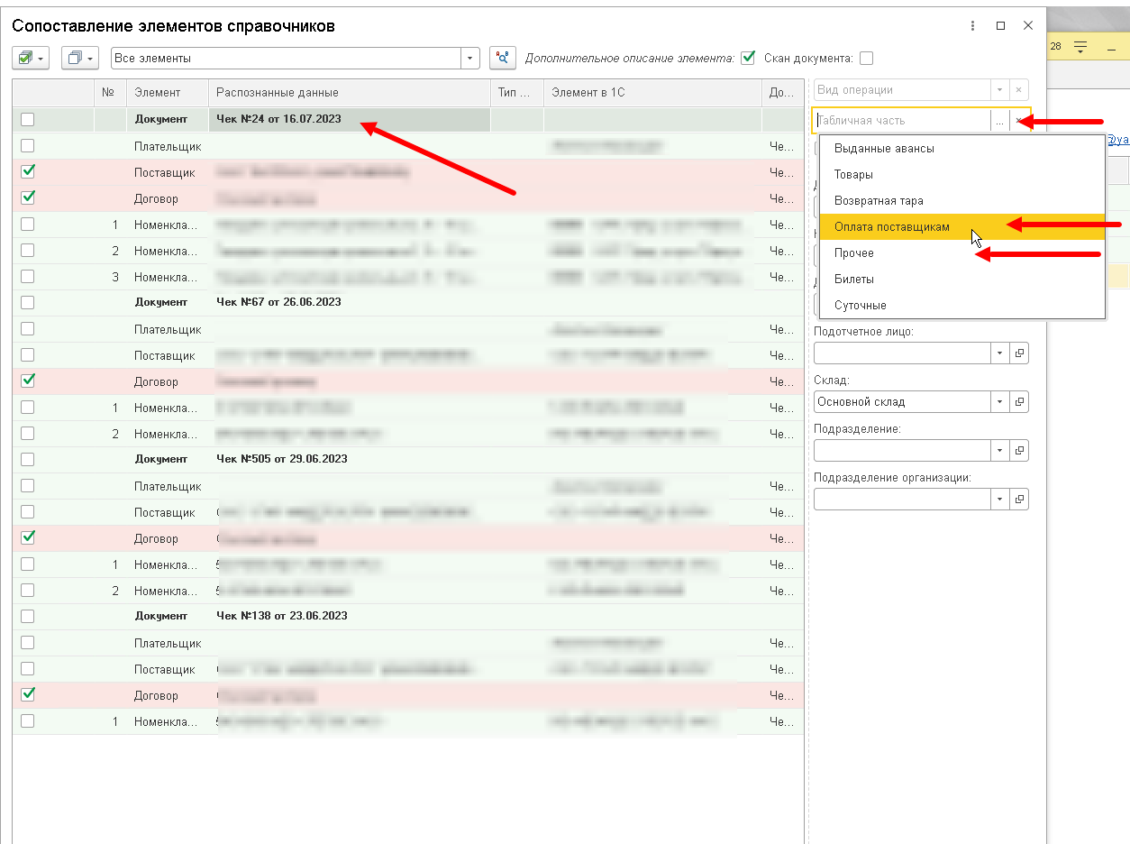Image resolution: width=1130 pixels, height=844 pixels.
Task: Choose Билеты from the list
Action: pyautogui.click(x=961, y=280)
